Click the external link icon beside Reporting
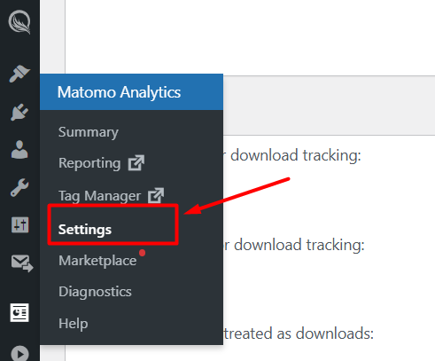This screenshot has height=361, width=435. click(x=136, y=163)
